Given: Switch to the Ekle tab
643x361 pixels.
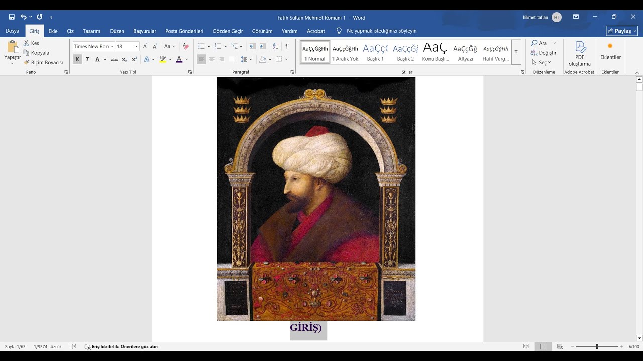Looking at the screenshot, I should click(x=53, y=31).
